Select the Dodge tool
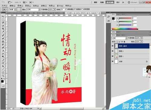 pyautogui.click(x=3, y=57)
